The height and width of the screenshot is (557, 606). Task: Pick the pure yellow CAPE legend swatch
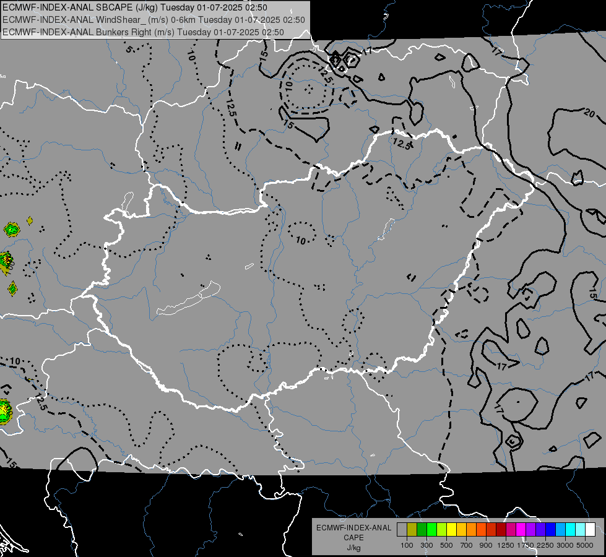[452, 529]
